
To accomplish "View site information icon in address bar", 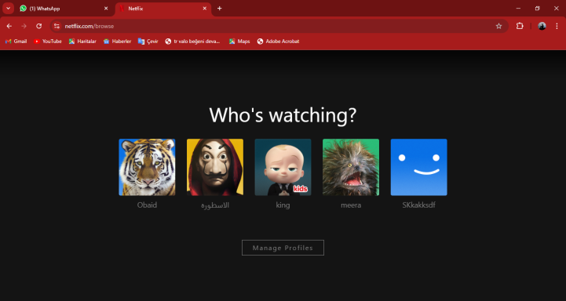I will coord(57,26).
